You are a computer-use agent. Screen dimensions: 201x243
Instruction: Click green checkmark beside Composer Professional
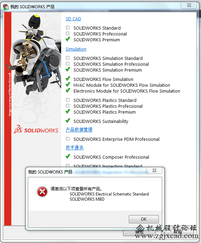(68, 157)
